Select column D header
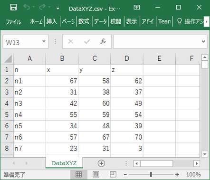The width and height of the screenshot is (210, 180). (x=127, y=58)
